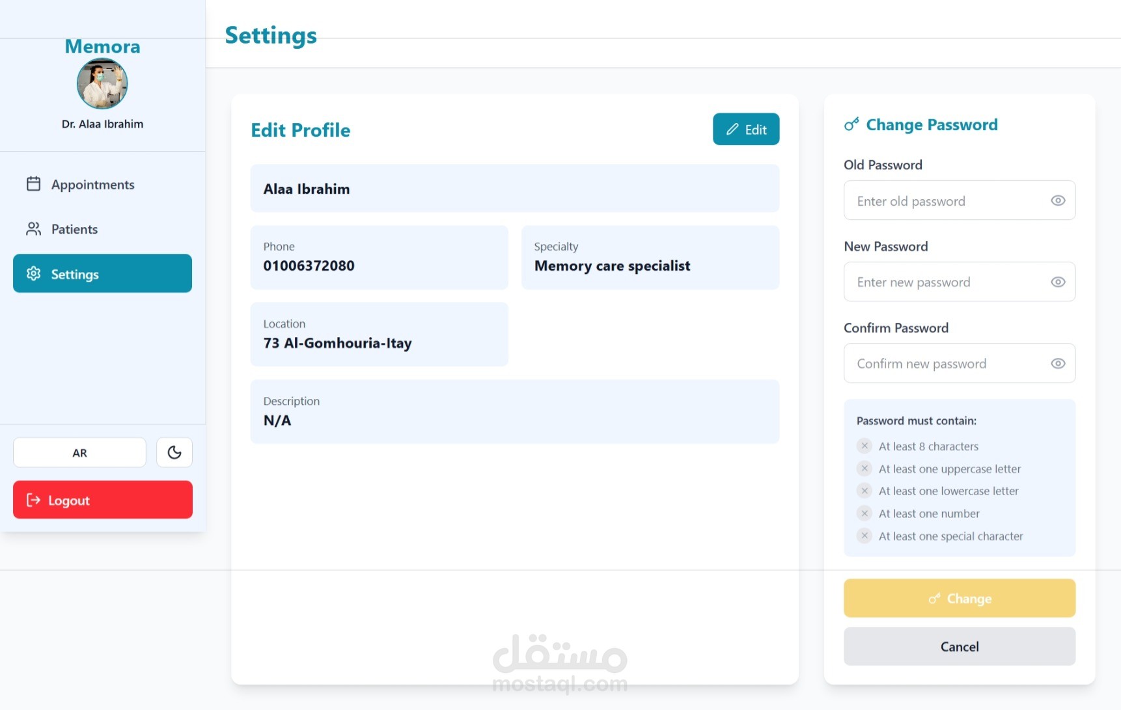Reveal new password with eye icon
The image size is (1121, 710).
click(1058, 282)
